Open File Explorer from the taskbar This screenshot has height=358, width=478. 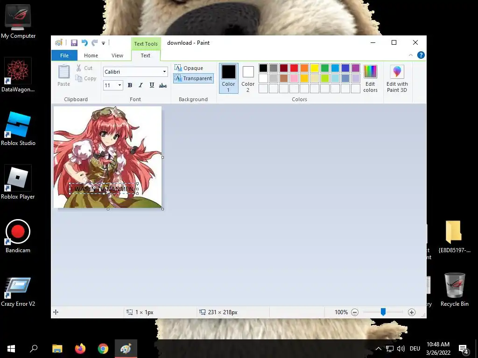click(57, 349)
